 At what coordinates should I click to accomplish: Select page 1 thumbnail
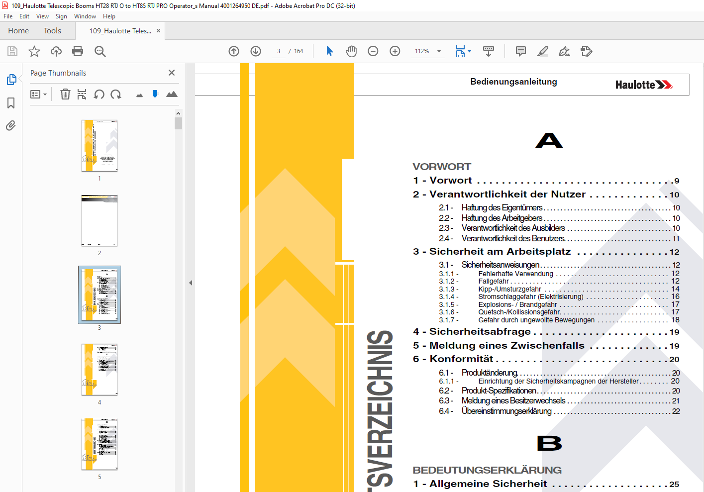(100, 146)
